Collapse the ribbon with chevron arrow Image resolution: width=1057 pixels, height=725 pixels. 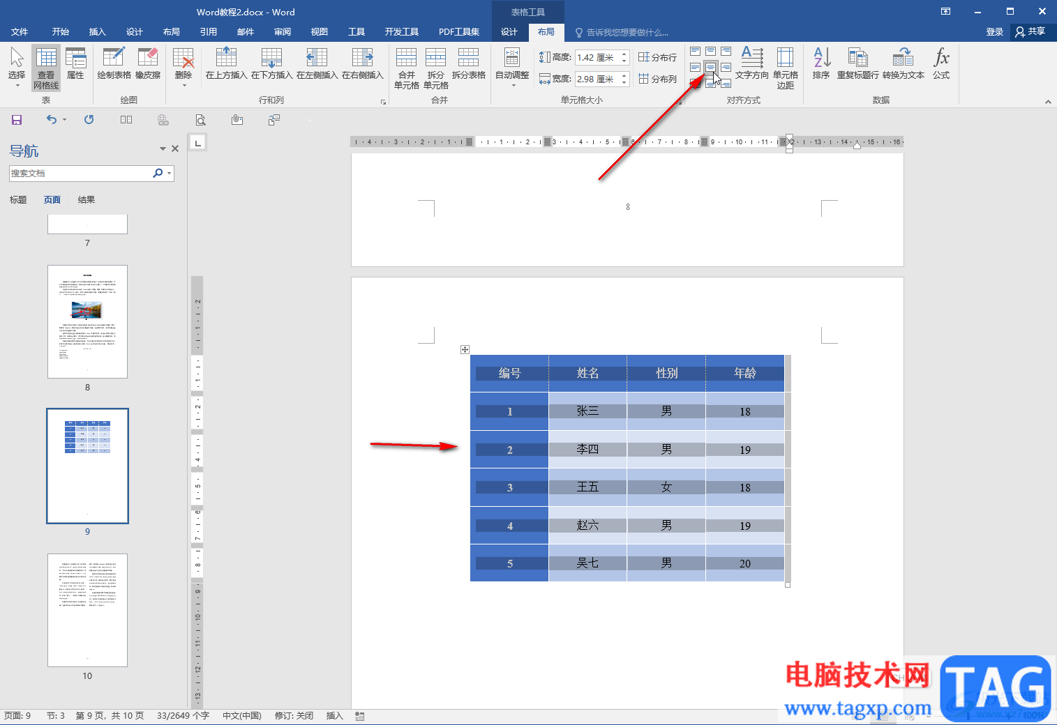(x=1048, y=102)
